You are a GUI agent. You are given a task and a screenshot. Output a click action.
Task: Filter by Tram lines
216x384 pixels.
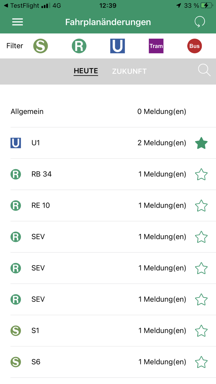(156, 46)
